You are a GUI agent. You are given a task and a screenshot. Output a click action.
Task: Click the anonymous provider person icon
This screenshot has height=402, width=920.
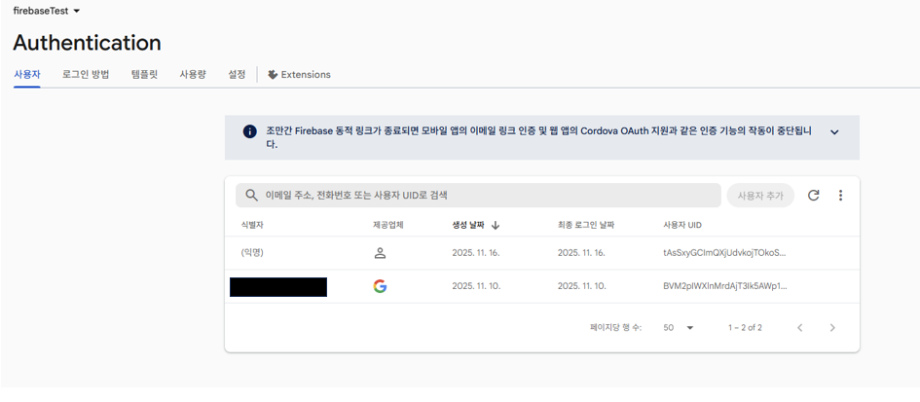tap(380, 253)
